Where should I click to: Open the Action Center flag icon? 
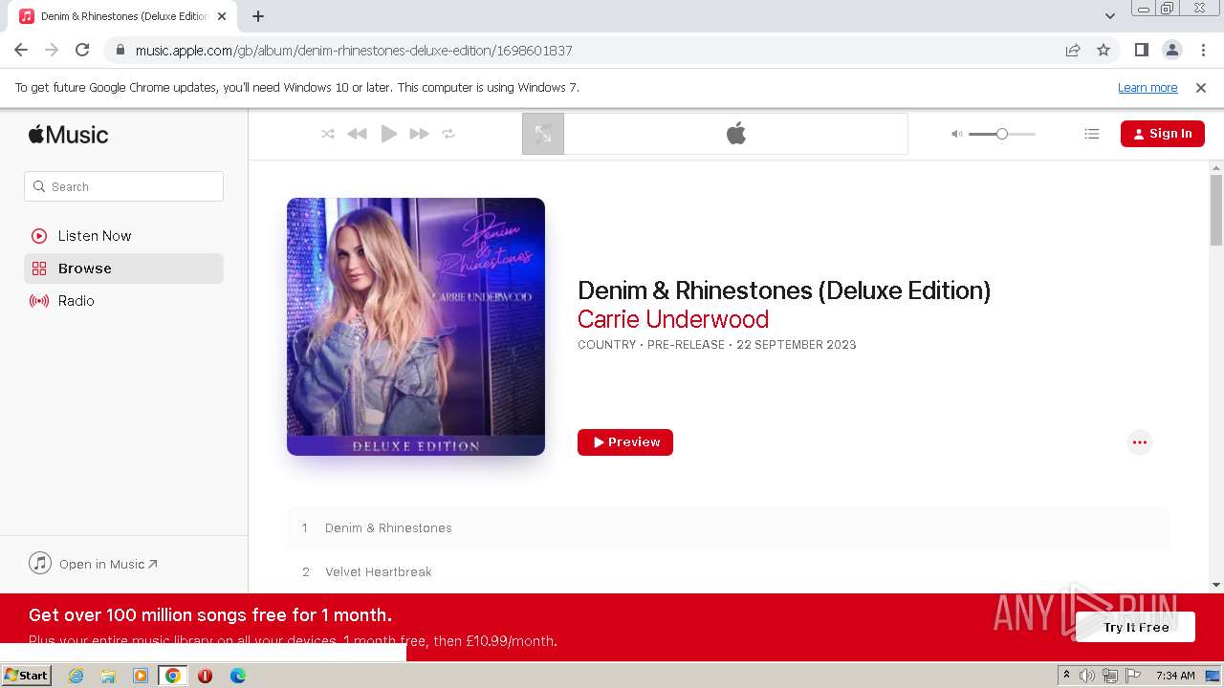coord(1133,676)
